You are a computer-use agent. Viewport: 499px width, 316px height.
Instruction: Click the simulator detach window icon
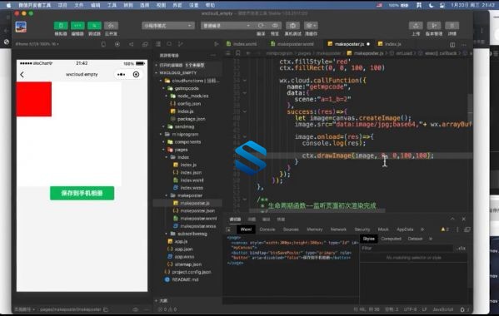[145, 44]
